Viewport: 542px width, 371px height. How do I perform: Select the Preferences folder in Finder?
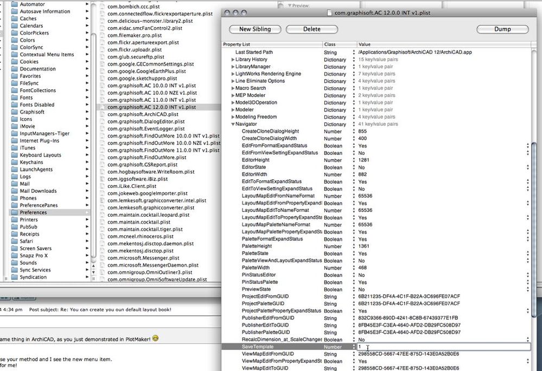(x=49, y=212)
